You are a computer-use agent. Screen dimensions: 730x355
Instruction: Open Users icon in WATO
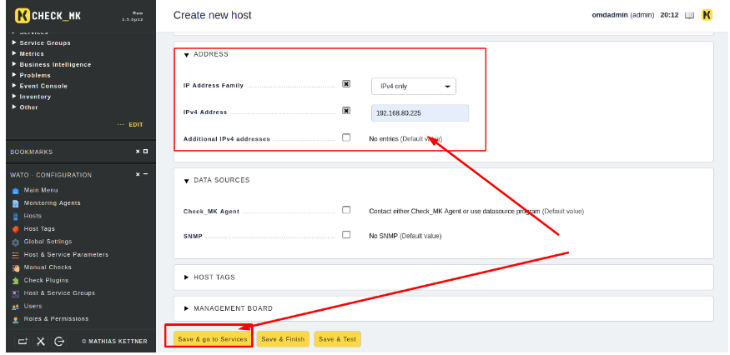[15, 307]
